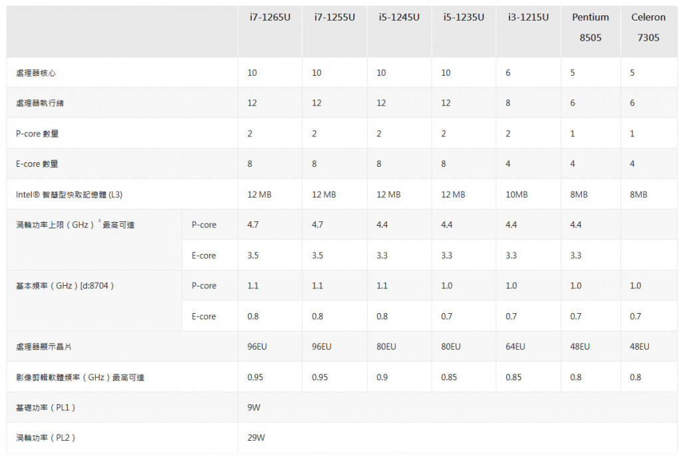Click the E-core sublabel in turbo frequency row
This screenshot has width=681, height=460.
click(204, 256)
